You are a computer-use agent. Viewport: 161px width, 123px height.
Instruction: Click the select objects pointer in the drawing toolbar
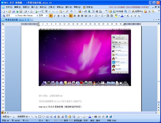coord(14,117)
